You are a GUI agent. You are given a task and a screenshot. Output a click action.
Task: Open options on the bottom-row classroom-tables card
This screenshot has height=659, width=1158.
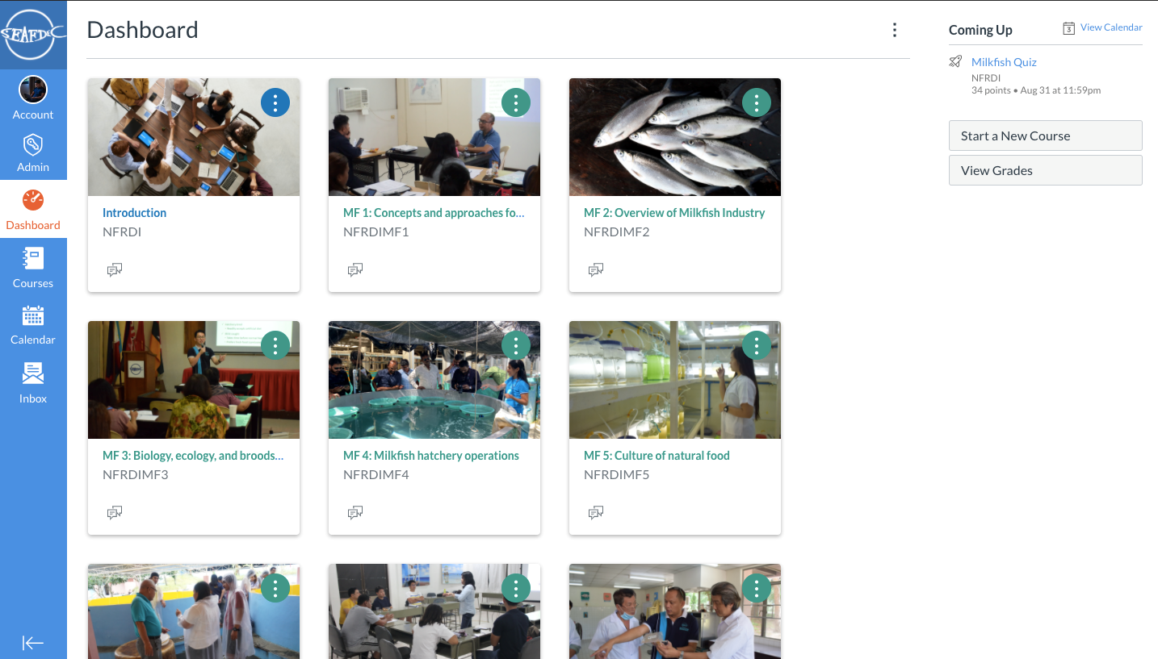tap(516, 589)
